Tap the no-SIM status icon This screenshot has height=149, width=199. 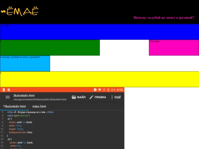(x=104, y=90)
